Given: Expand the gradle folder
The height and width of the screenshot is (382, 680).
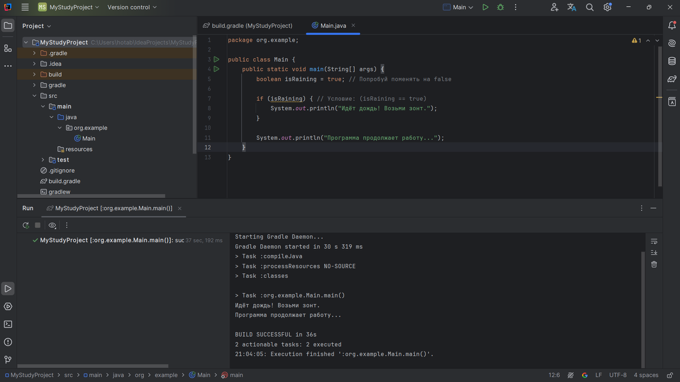Looking at the screenshot, I should pyautogui.click(x=35, y=85).
